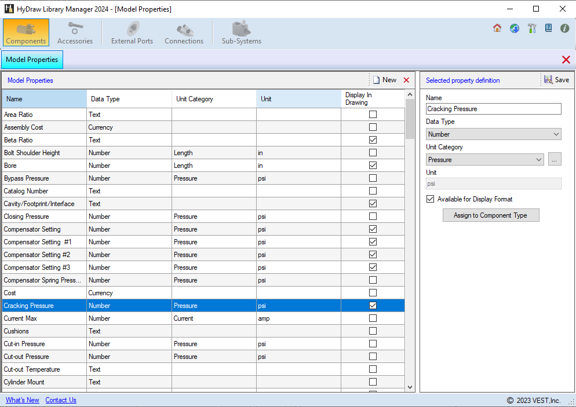Enable Display In Drawing for Area Ratio

(x=373, y=115)
